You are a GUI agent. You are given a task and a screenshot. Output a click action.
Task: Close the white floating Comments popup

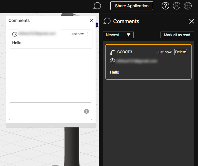point(92,20)
